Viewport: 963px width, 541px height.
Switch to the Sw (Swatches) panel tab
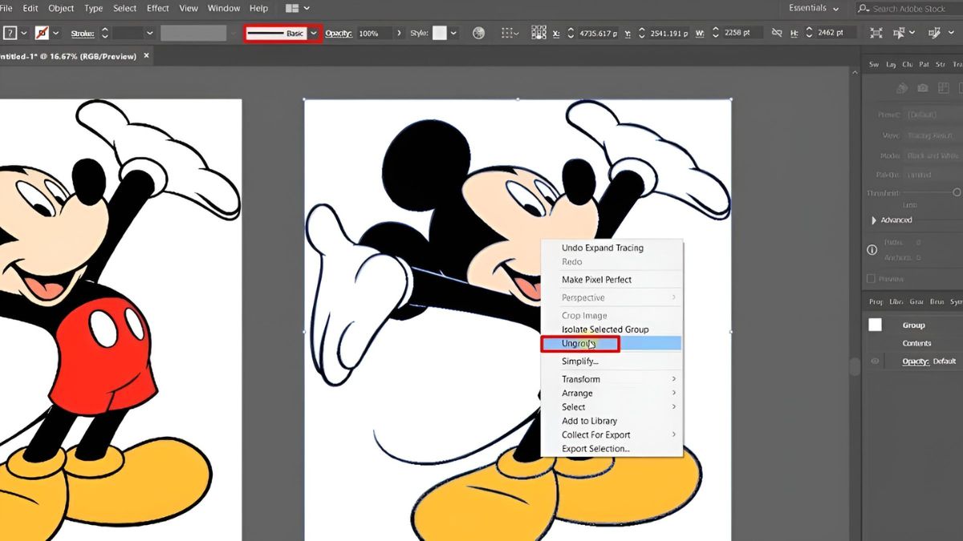tap(874, 64)
